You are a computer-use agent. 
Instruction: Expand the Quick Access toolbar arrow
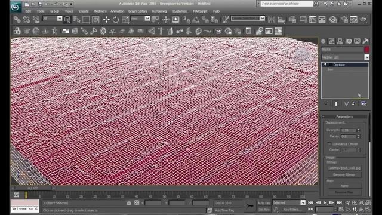click(x=71, y=4)
